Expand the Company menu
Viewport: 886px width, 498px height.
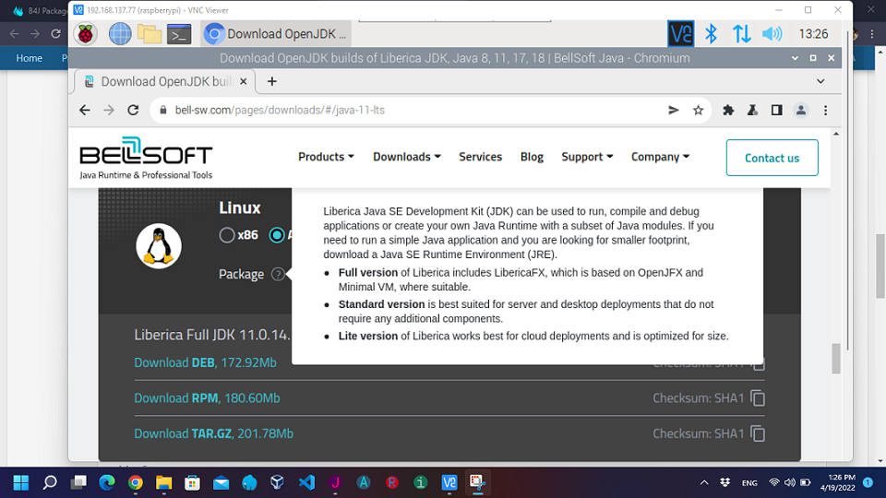pos(661,157)
